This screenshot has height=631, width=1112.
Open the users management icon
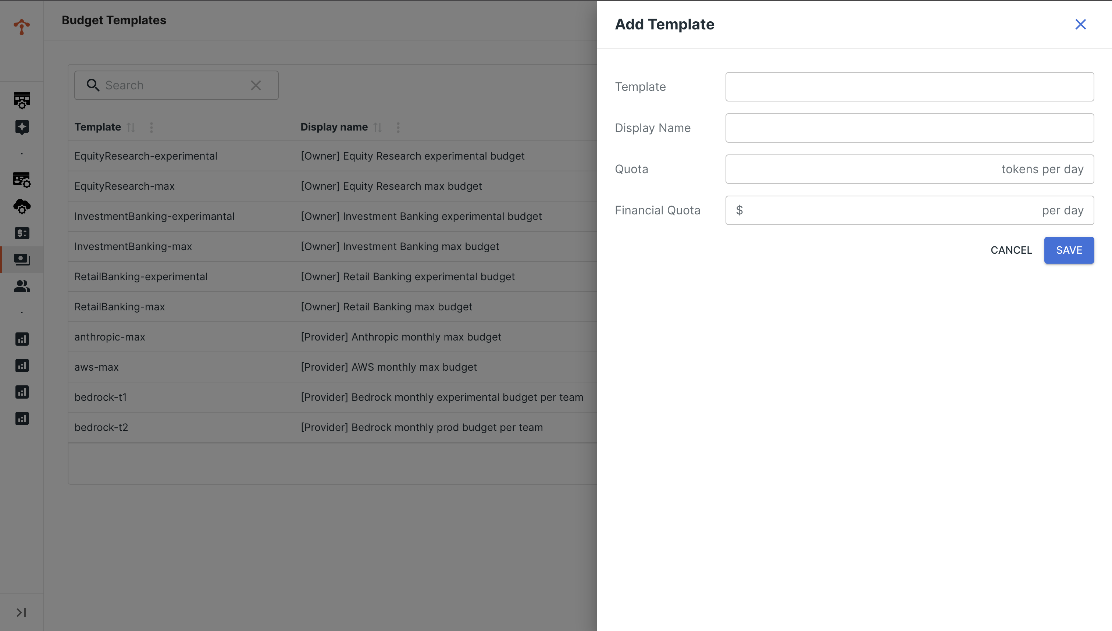22,286
